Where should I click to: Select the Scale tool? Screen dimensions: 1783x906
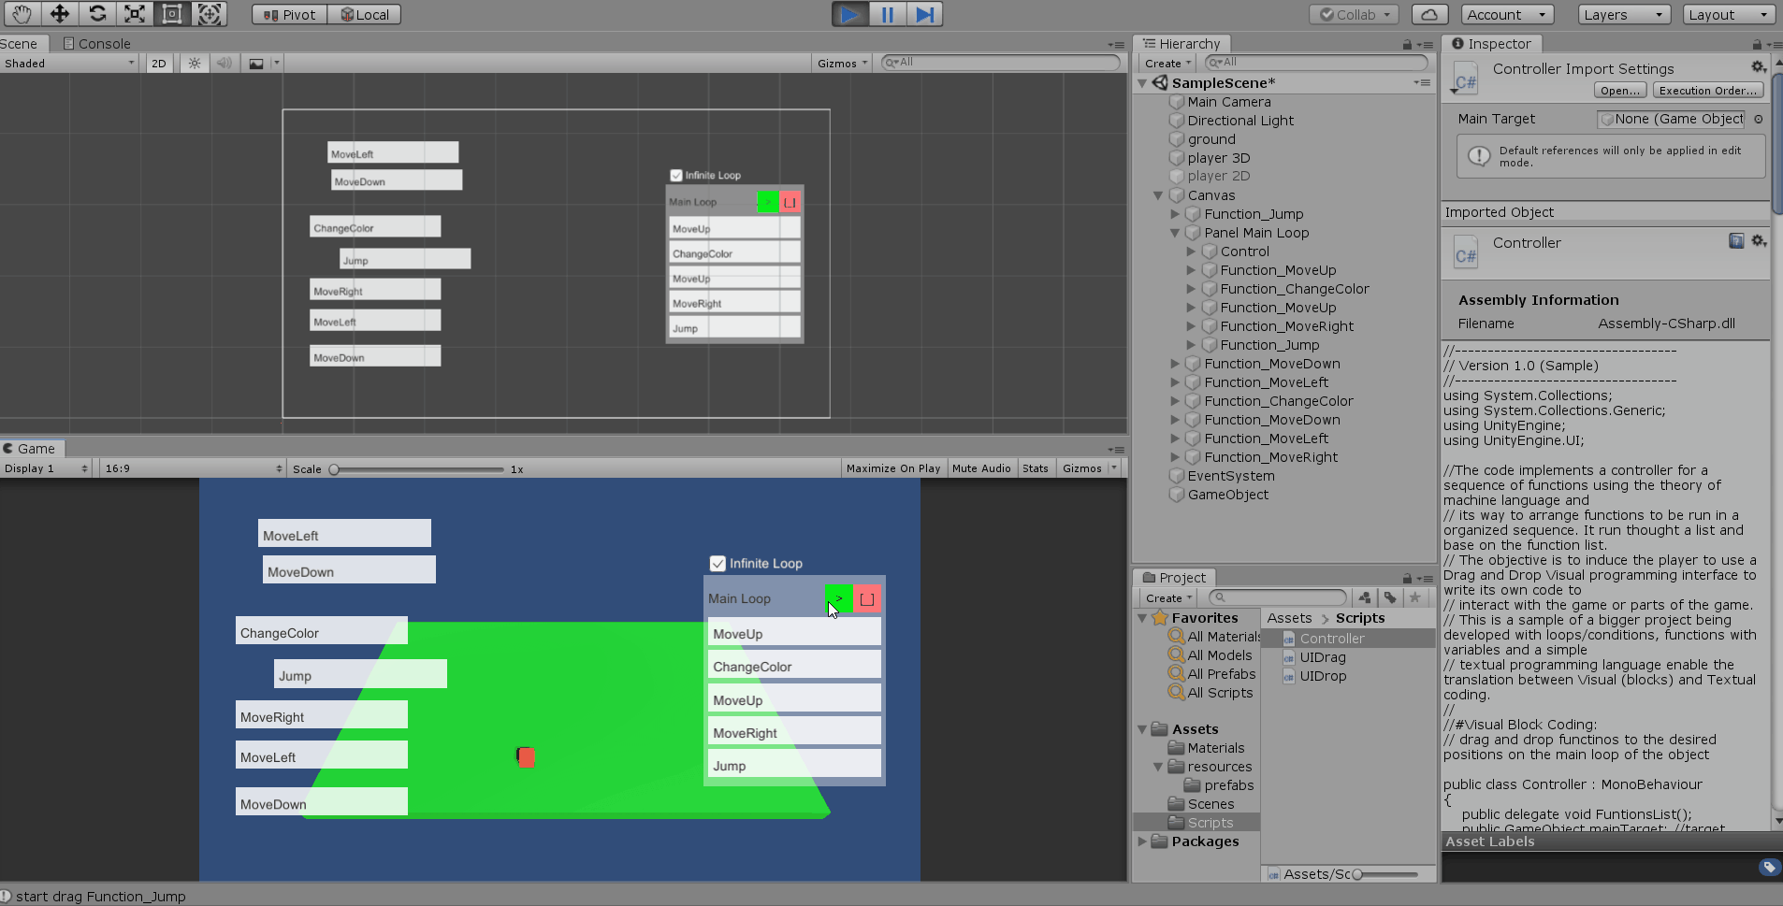click(135, 14)
